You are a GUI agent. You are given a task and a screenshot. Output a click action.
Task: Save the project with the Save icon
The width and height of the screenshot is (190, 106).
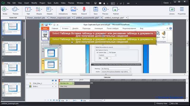coord(96,9)
